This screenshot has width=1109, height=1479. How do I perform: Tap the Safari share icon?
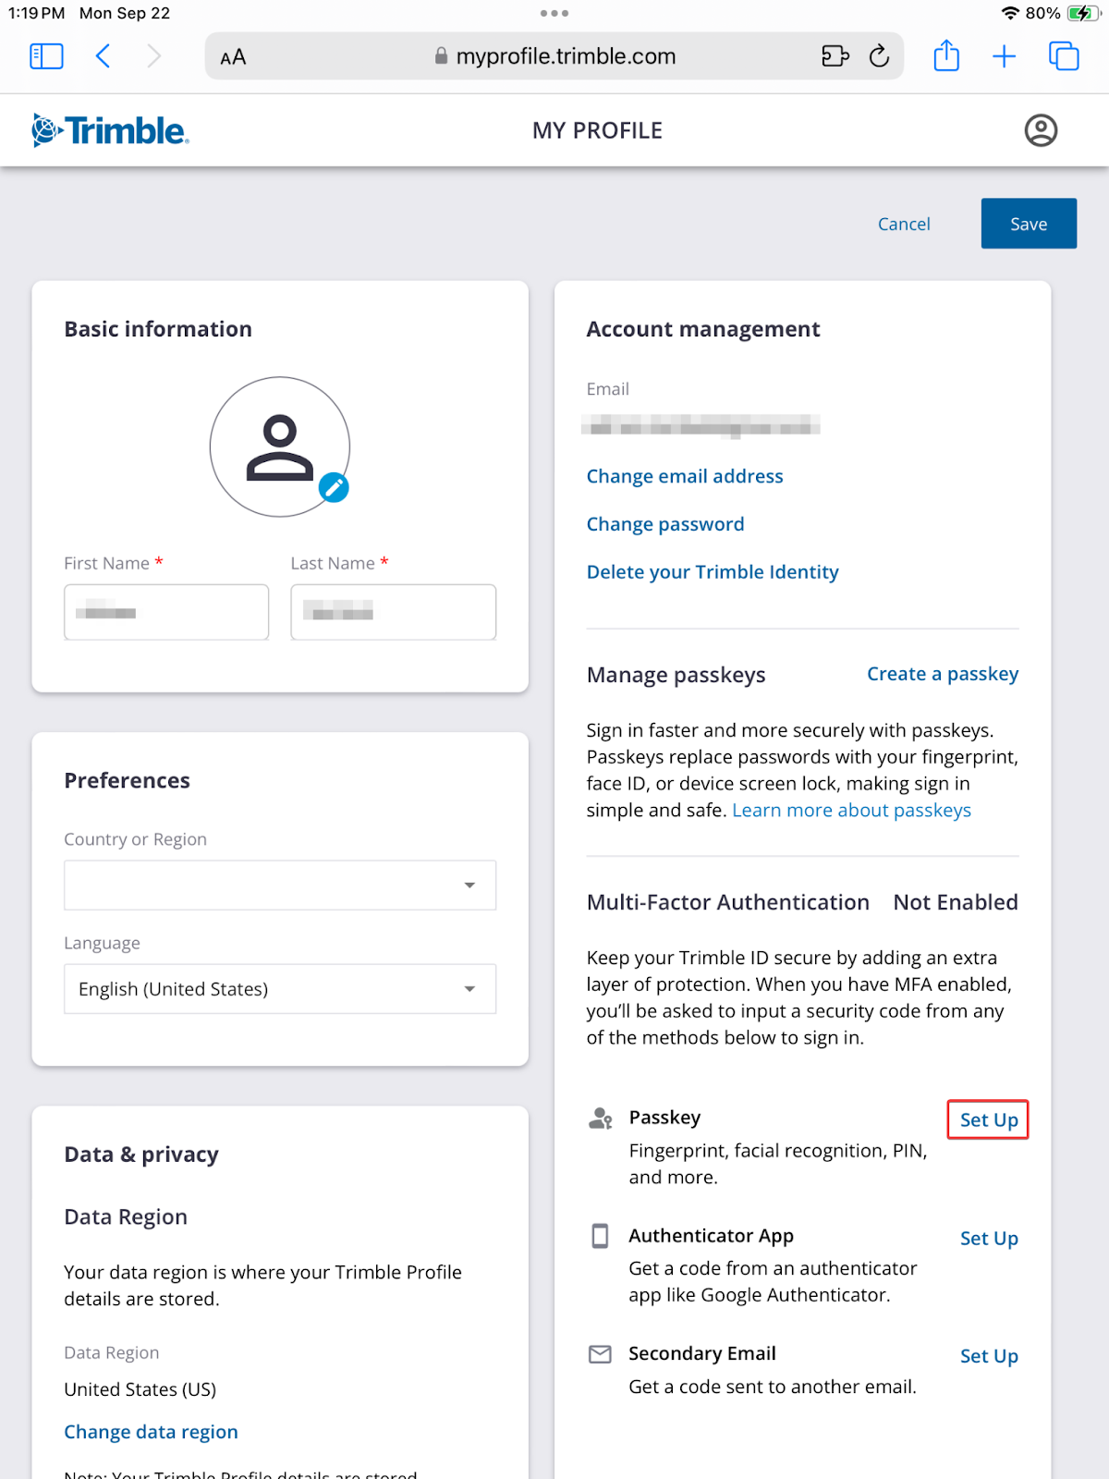point(946,56)
